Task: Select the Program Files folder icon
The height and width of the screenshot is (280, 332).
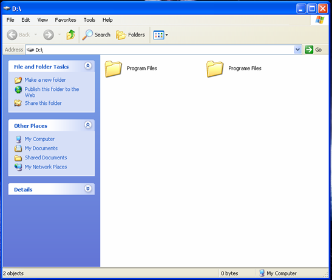Action: click(x=113, y=68)
